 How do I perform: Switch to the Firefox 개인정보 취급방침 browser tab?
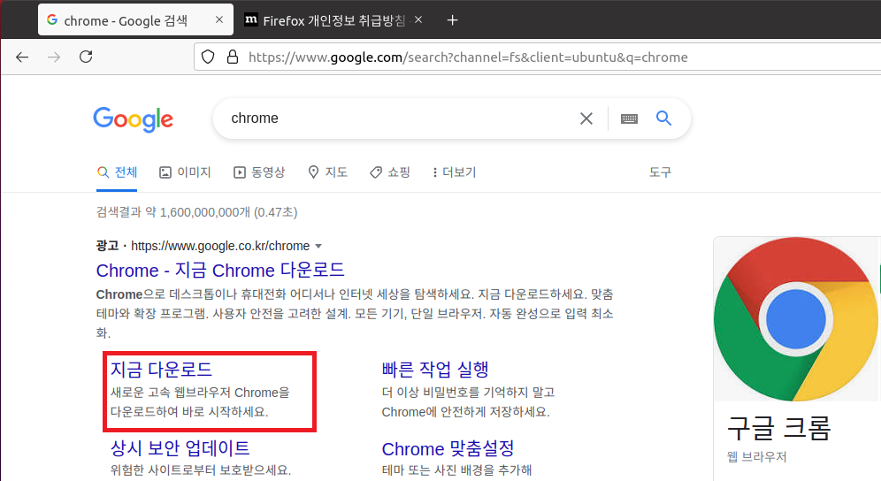pyautogui.click(x=333, y=20)
